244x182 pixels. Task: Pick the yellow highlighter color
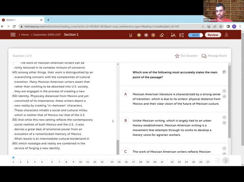(139, 35)
